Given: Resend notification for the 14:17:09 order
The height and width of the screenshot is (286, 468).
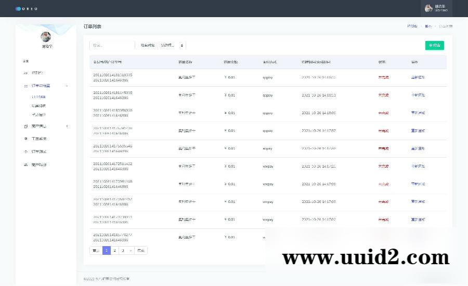Looking at the screenshot, I should pos(418,184).
